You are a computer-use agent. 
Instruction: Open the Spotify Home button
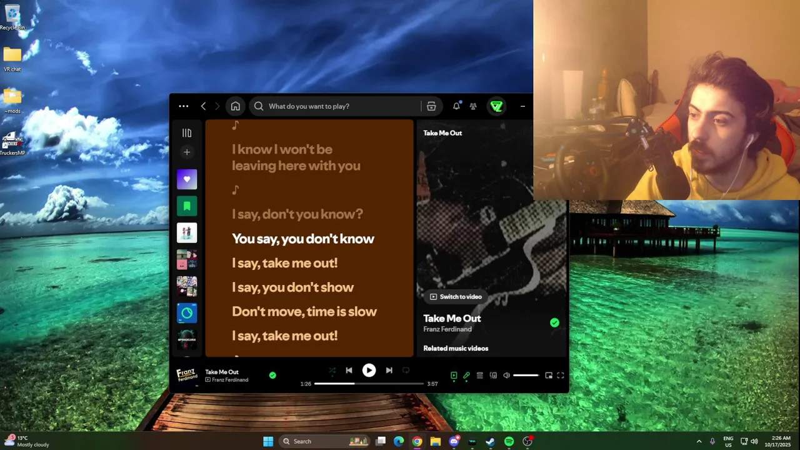tap(235, 106)
